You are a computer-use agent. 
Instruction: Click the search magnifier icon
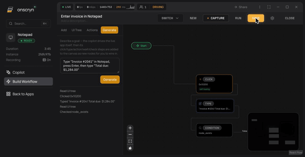pyautogui.click(x=11, y=24)
